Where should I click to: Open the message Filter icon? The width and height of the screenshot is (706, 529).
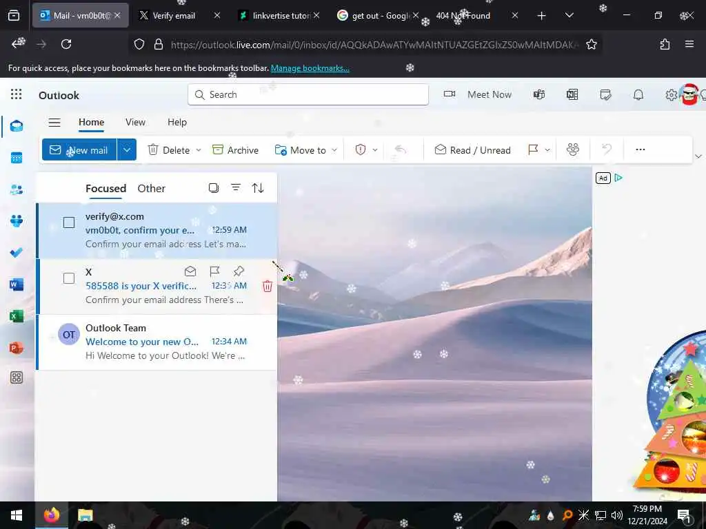236,187
